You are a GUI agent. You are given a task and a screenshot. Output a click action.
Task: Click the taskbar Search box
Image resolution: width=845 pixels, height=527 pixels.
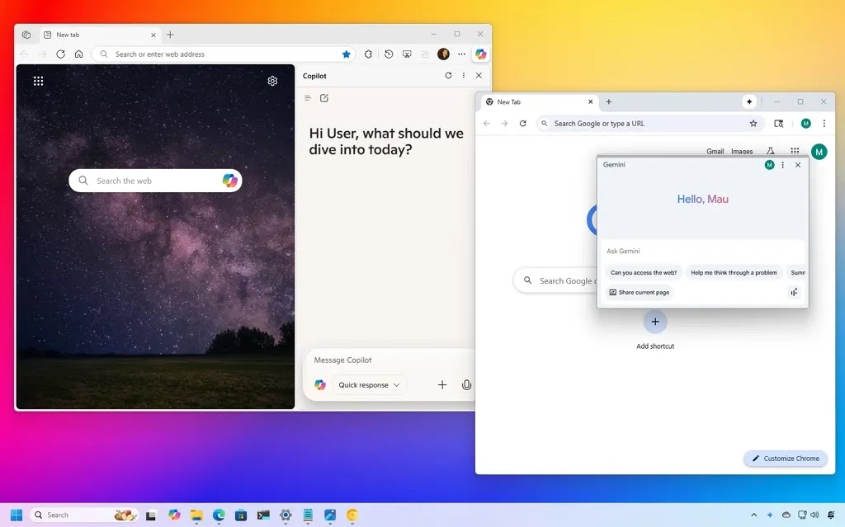pos(85,515)
